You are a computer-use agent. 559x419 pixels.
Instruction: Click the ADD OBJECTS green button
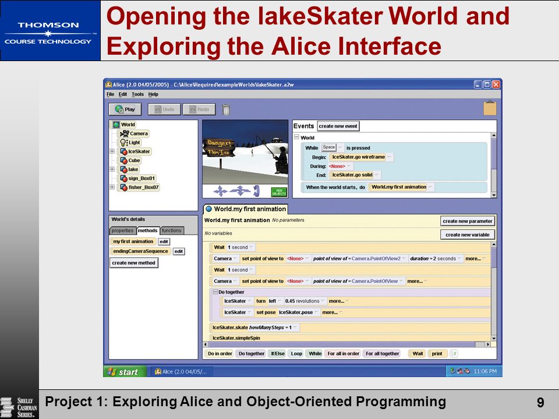pos(279,191)
